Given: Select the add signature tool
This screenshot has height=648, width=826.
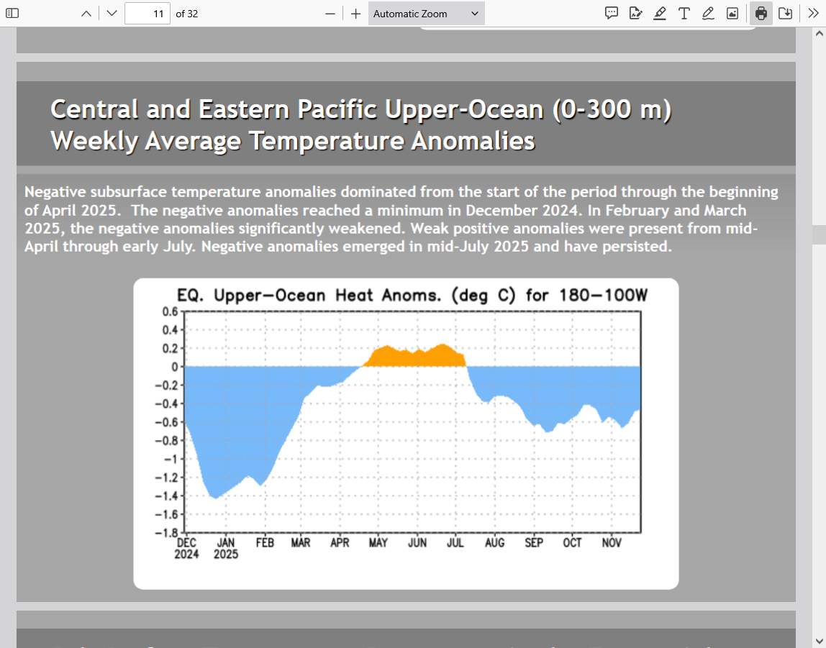Looking at the screenshot, I should point(635,14).
